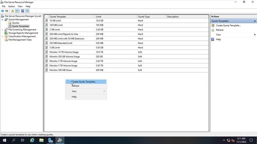Click Help in Actions pane
The height and width of the screenshot is (144, 257).
point(218,39)
